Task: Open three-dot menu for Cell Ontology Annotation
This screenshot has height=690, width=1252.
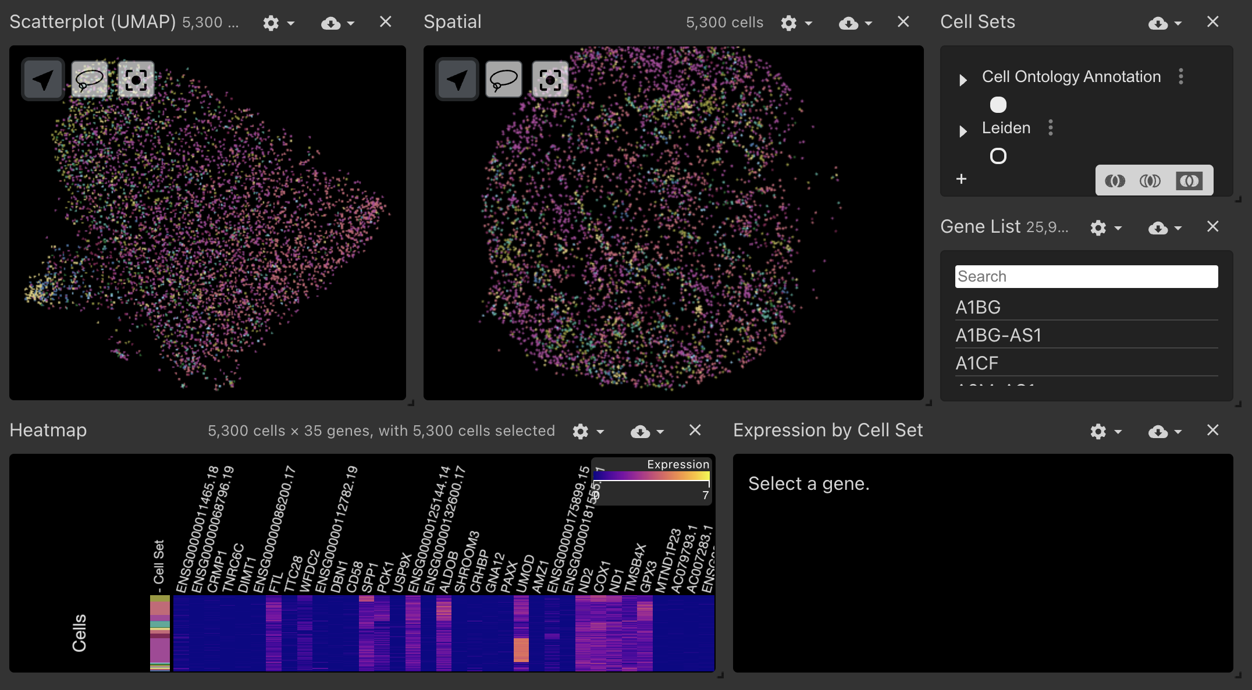Action: (1180, 76)
